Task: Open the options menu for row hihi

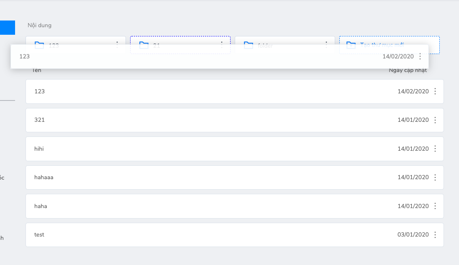Action: click(435, 149)
